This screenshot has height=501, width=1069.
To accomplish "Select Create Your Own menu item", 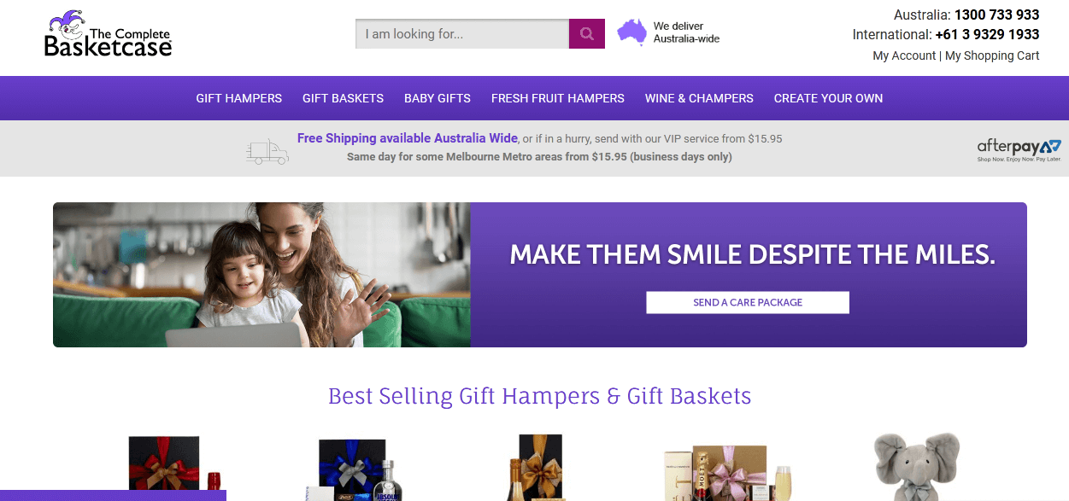I will point(829,98).
